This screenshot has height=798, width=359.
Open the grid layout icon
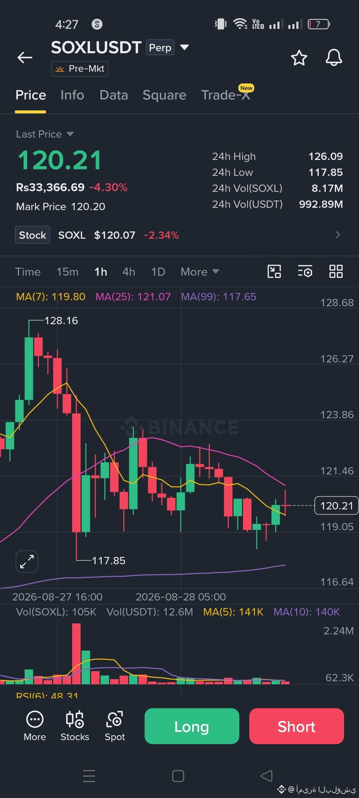[x=336, y=271]
